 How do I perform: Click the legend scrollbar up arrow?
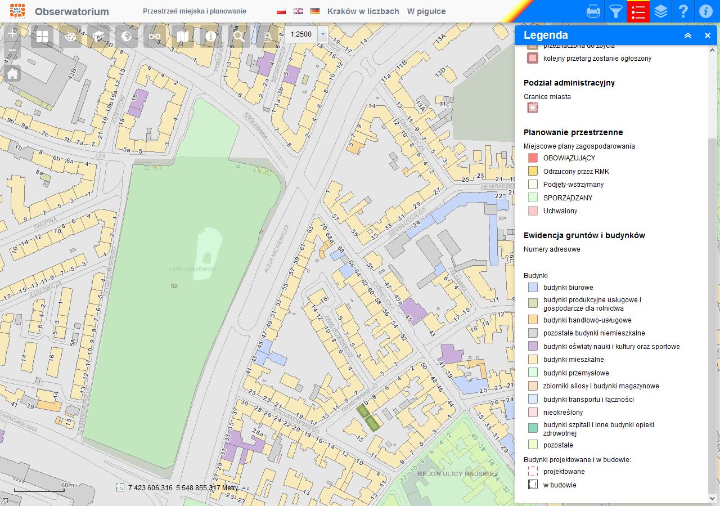tap(713, 49)
